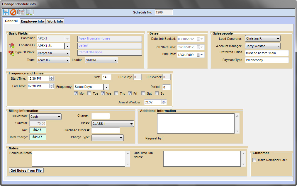Viewport: 297px width, 186px height.
Task: Click the Preferred Times text field
Action: coord(267,53)
